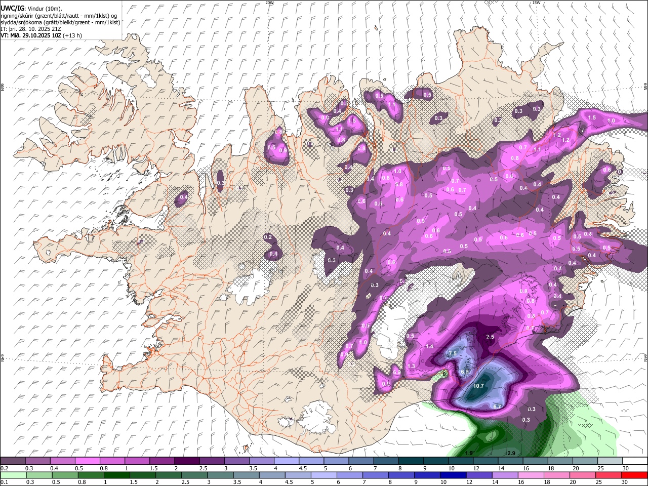This screenshot has height=486, width=648.
Task: Click the 1.9 rain value in the green area
Action: click(469, 453)
